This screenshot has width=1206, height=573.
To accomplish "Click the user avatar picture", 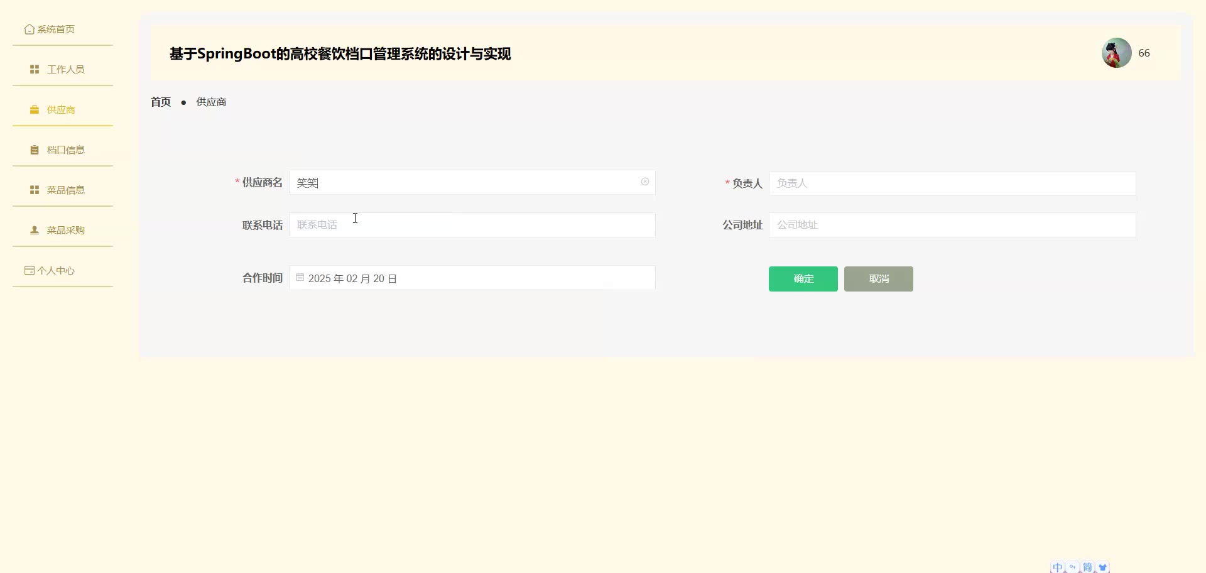I will (1116, 53).
